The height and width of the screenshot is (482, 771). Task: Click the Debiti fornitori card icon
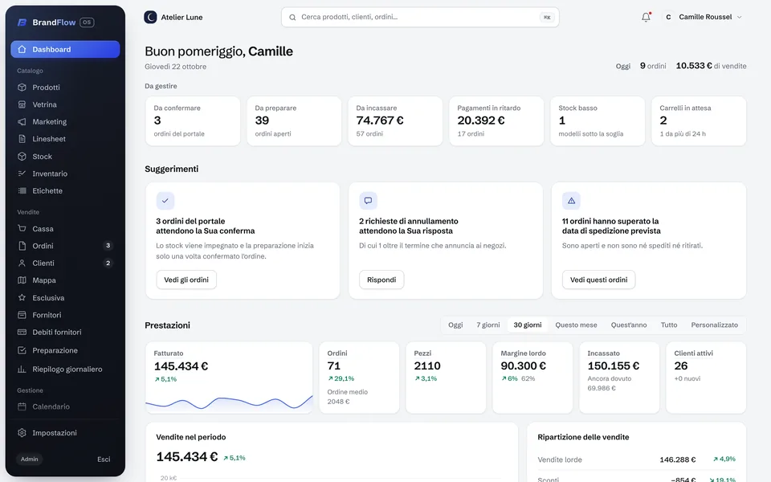pyautogui.click(x=22, y=332)
